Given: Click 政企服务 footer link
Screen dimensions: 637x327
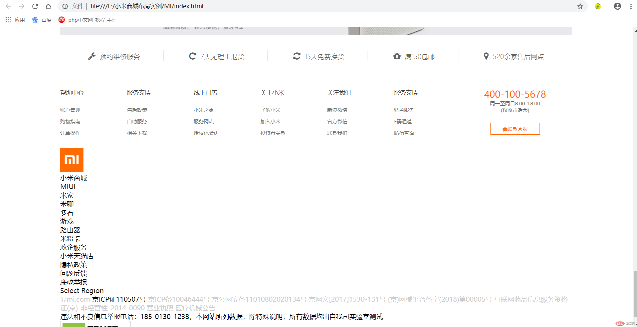Looking at the screenshot, I should pyautogui.click(x=73, y=247).
